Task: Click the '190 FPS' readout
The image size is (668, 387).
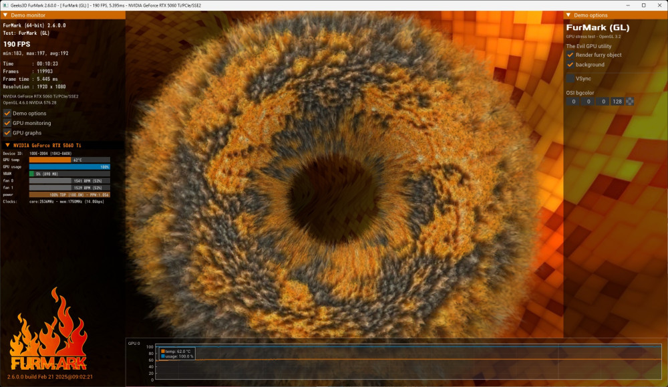Action: 17,44
